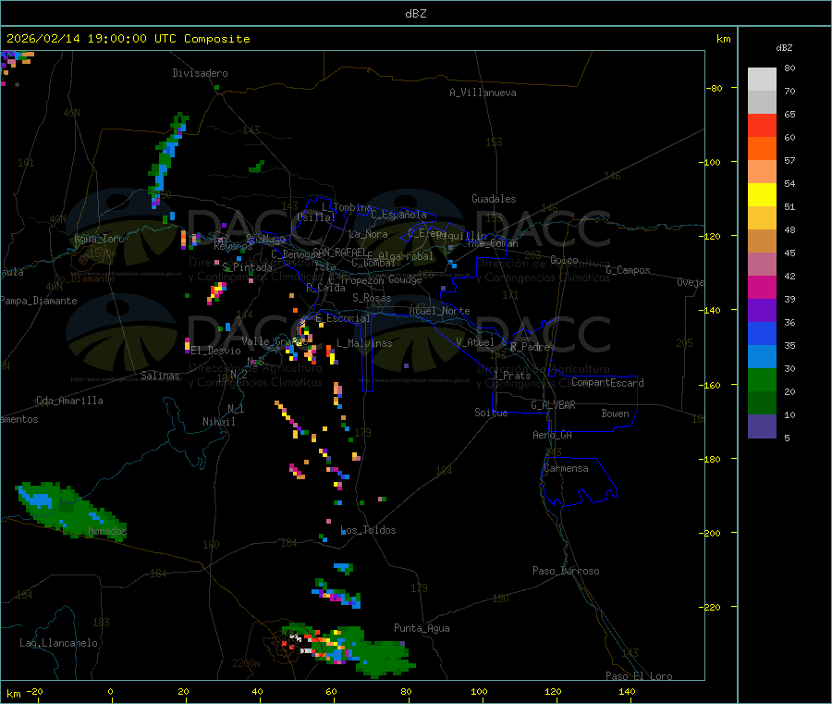Click the Agua_Toro label
This screenshot has height=704, width=832.
click(99, 239)
